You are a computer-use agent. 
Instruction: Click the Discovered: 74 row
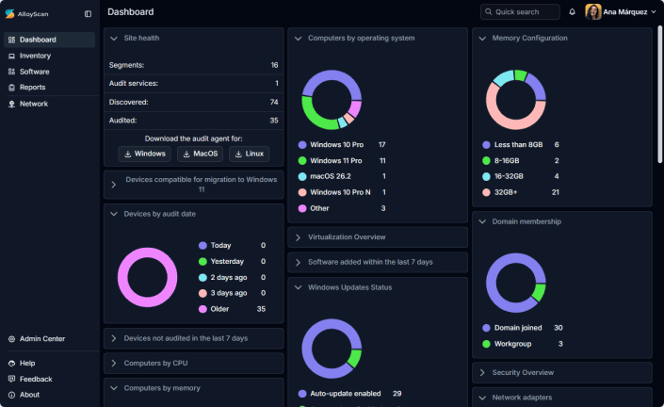(x=193, y=102)
